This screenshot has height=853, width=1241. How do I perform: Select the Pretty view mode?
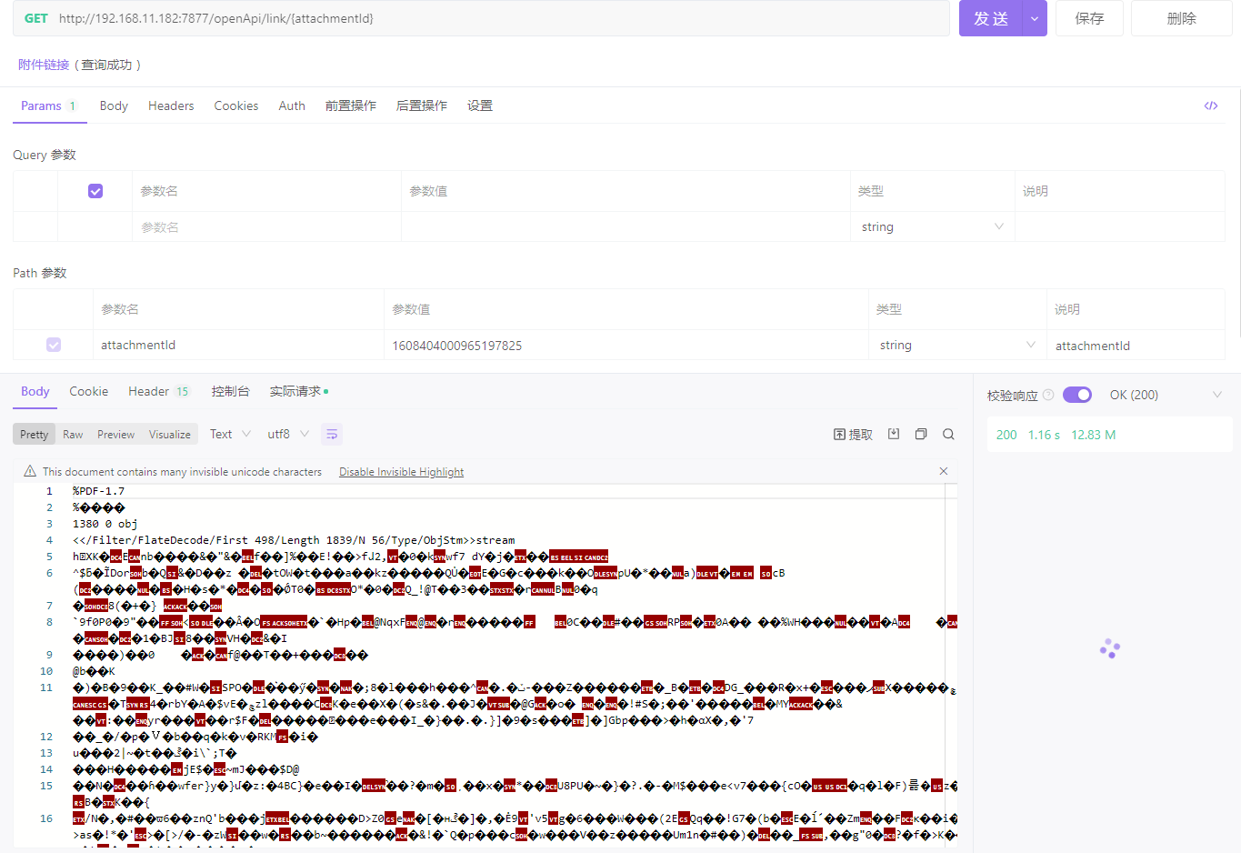tap(35, 434)
